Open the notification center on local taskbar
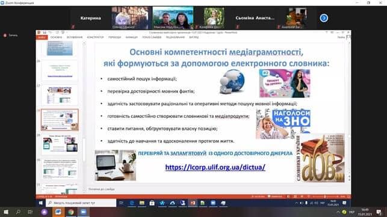This screenshot has width=387, height=217. point(379,212)
